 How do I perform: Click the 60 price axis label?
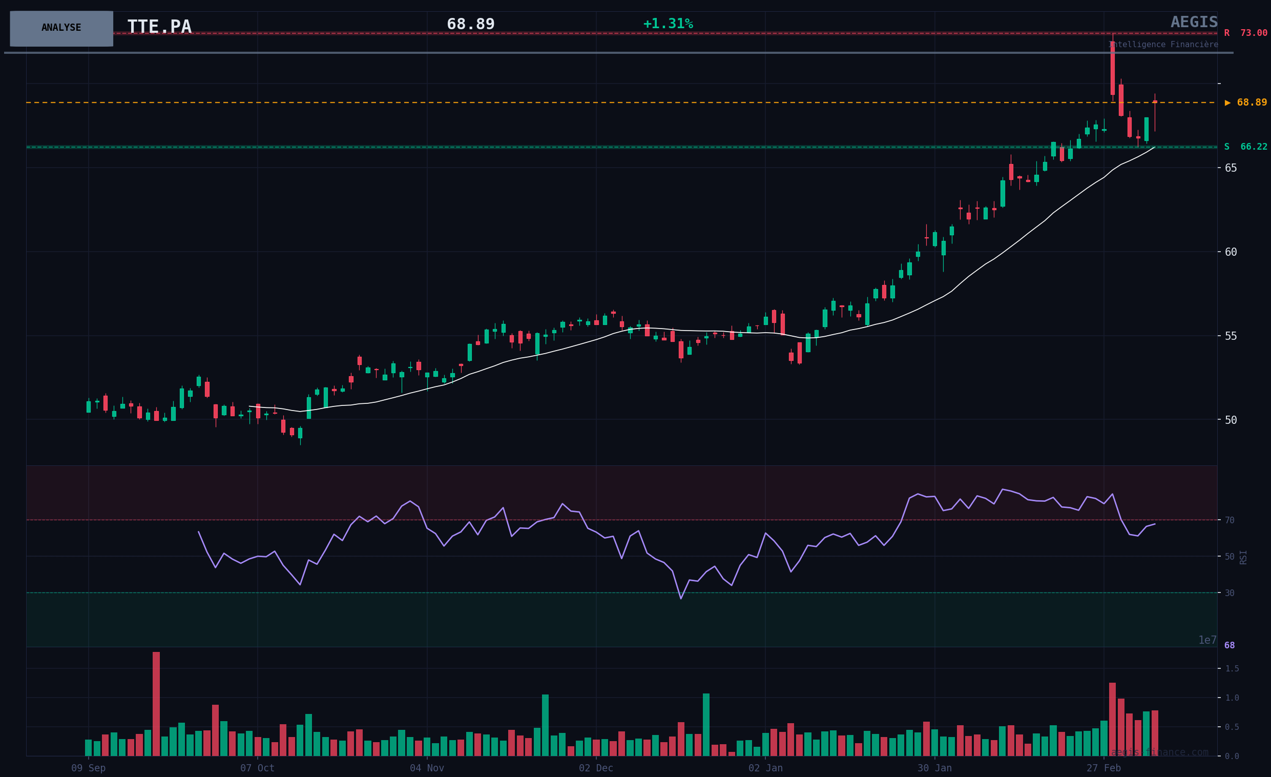click(x=1231, y=252)
